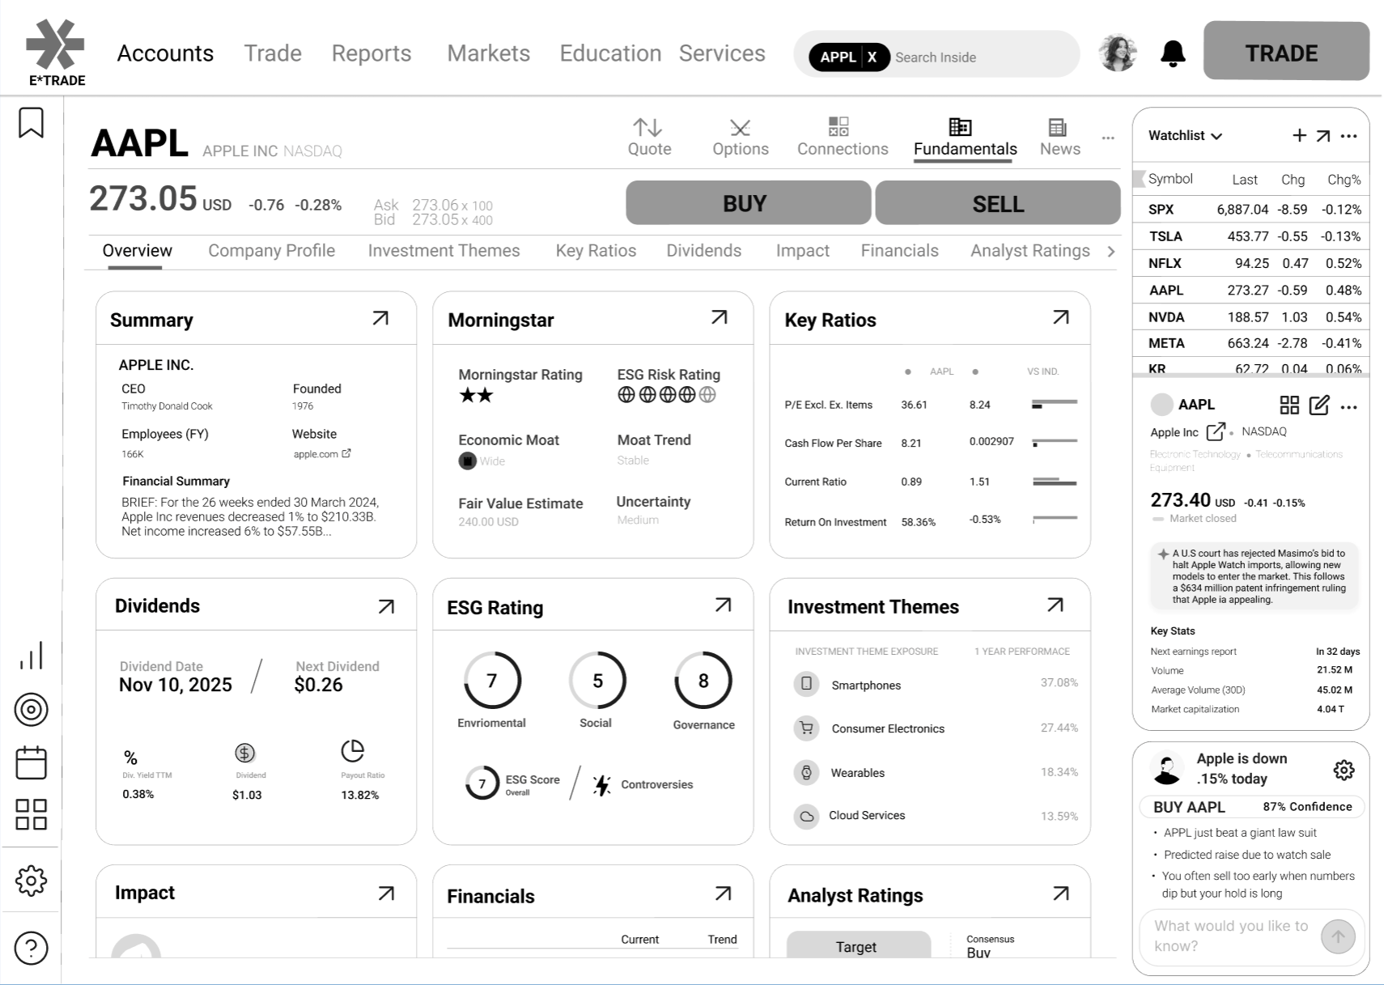The height and width of the screenshot is (985, 1384).
Task: Switch to the Quote view
Action: 649,138
